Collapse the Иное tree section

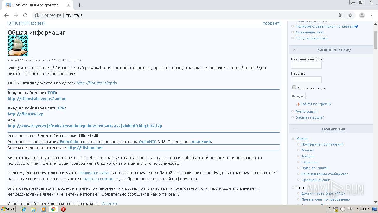point(293,188)
